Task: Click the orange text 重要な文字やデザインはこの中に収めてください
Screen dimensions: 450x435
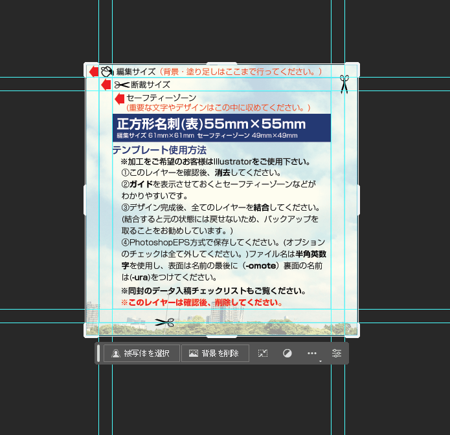Action: tap(218, 108)
